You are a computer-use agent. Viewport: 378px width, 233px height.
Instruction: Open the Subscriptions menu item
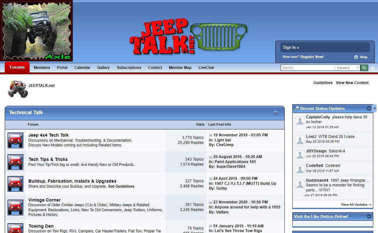[129, 68]
